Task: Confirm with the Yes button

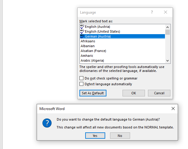Action: tap(95, 136)
